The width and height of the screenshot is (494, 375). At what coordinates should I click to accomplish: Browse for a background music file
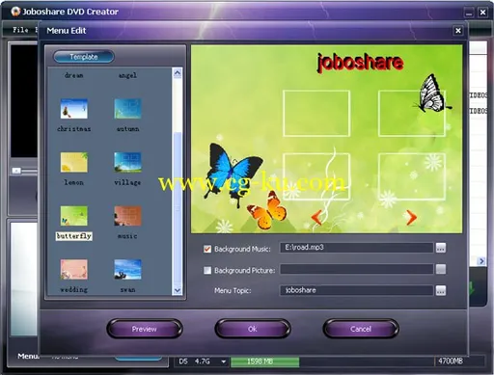coord(441,248)
